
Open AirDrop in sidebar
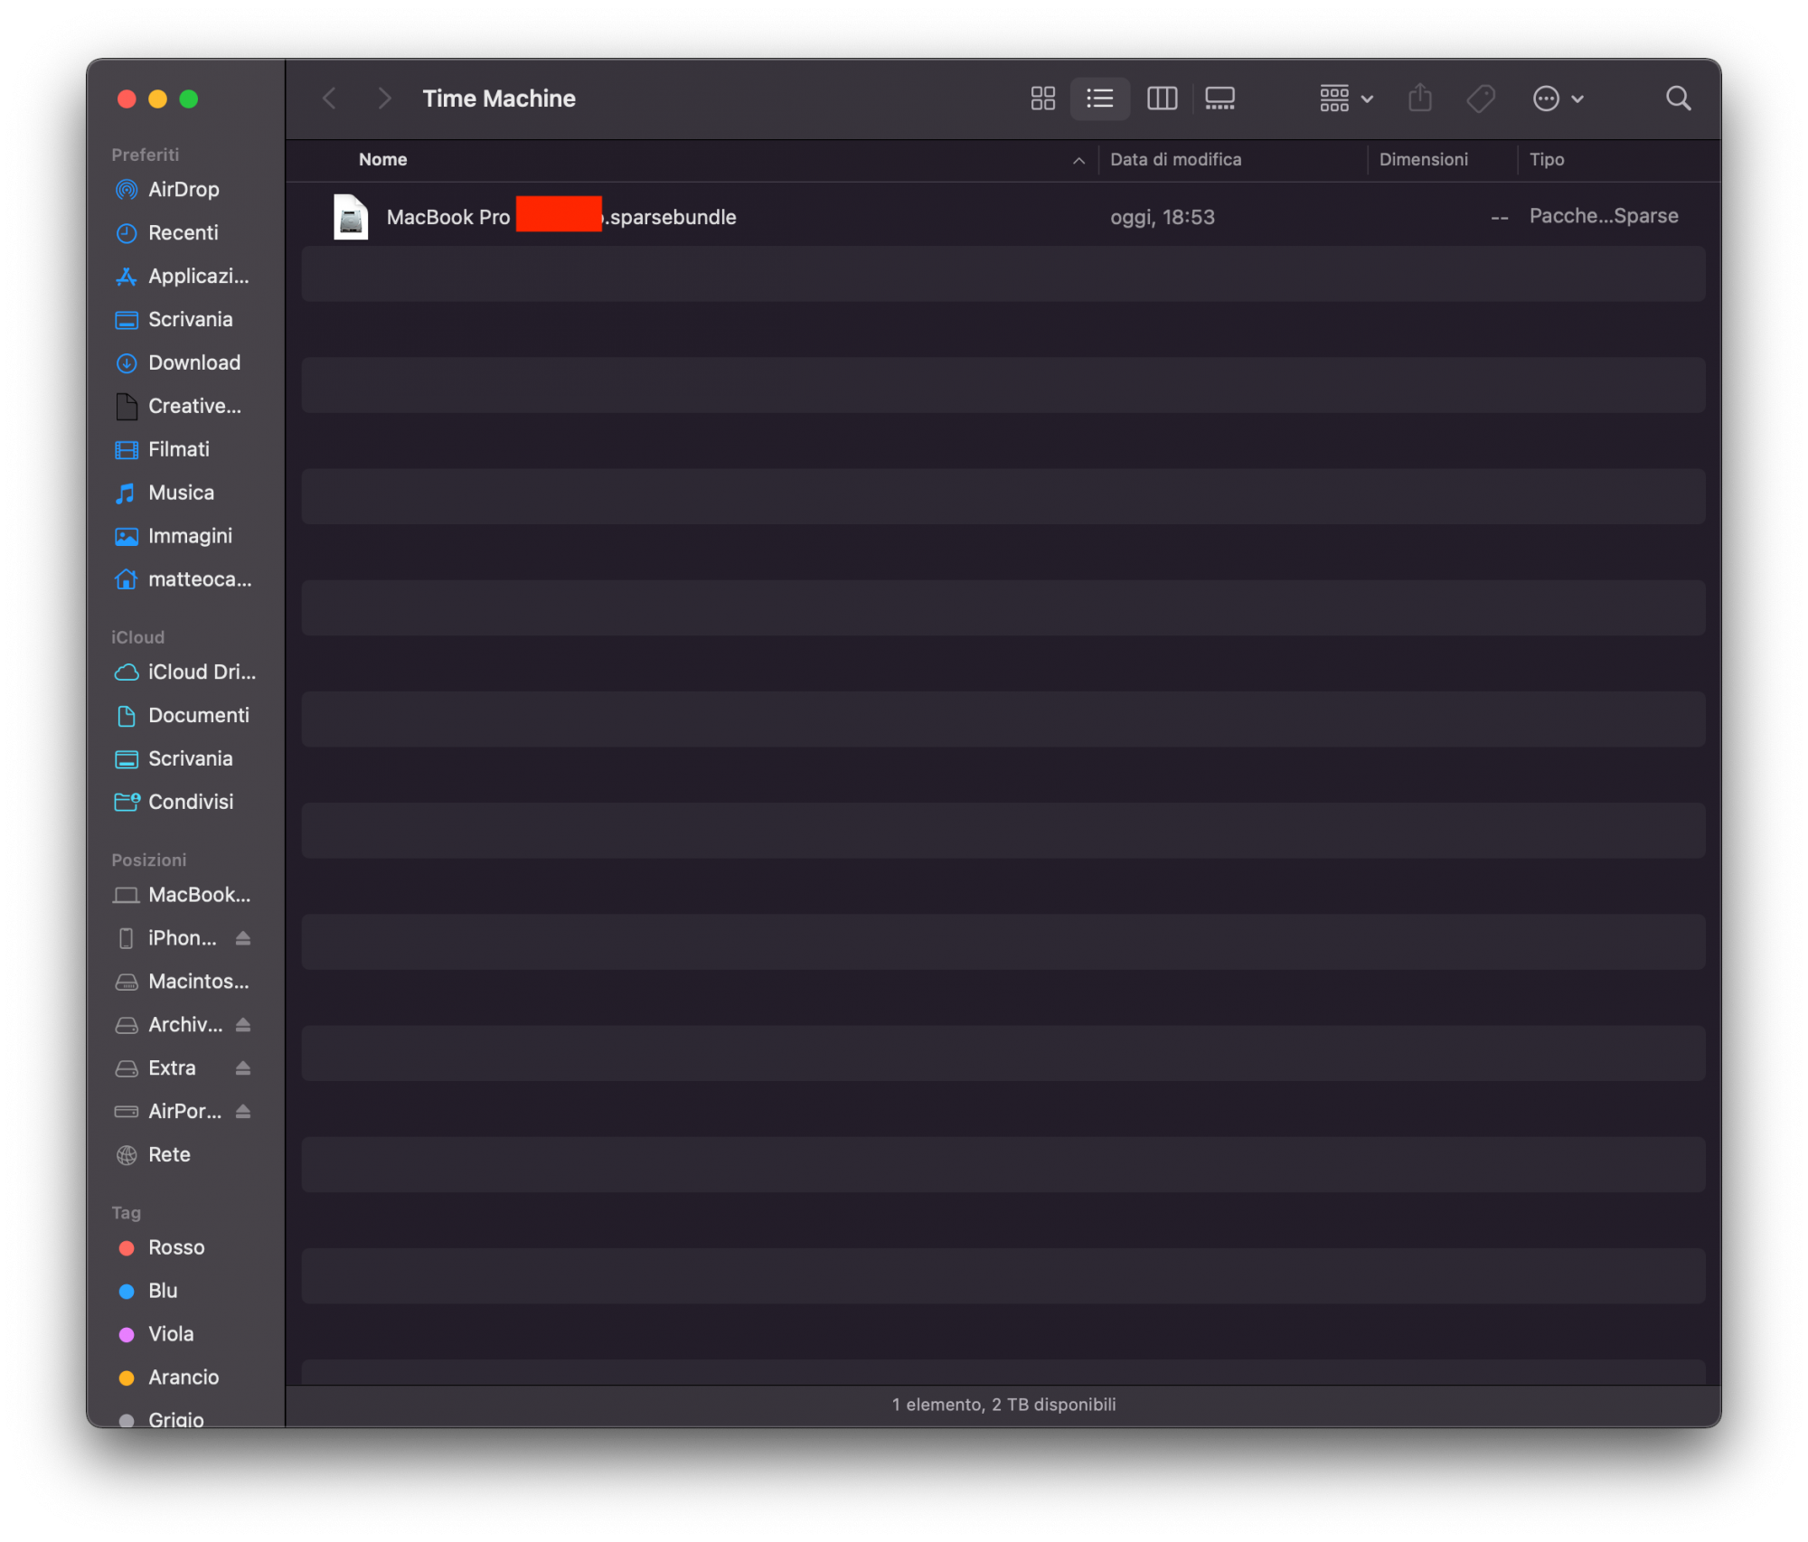pos(183,190)
